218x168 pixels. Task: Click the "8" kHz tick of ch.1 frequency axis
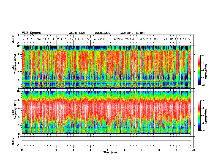19,54
